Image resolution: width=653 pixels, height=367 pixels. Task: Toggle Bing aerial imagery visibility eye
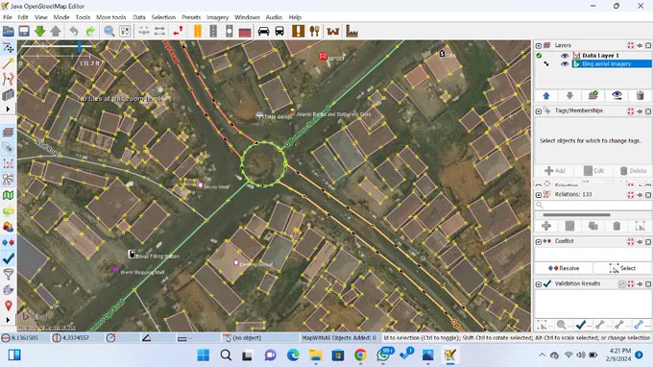click(565, 63)
